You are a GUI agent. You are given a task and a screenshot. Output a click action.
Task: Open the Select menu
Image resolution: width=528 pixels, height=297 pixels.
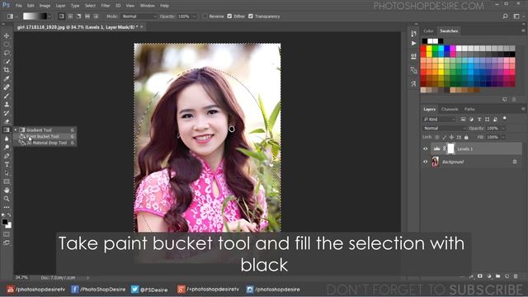[x=90, y=6]
